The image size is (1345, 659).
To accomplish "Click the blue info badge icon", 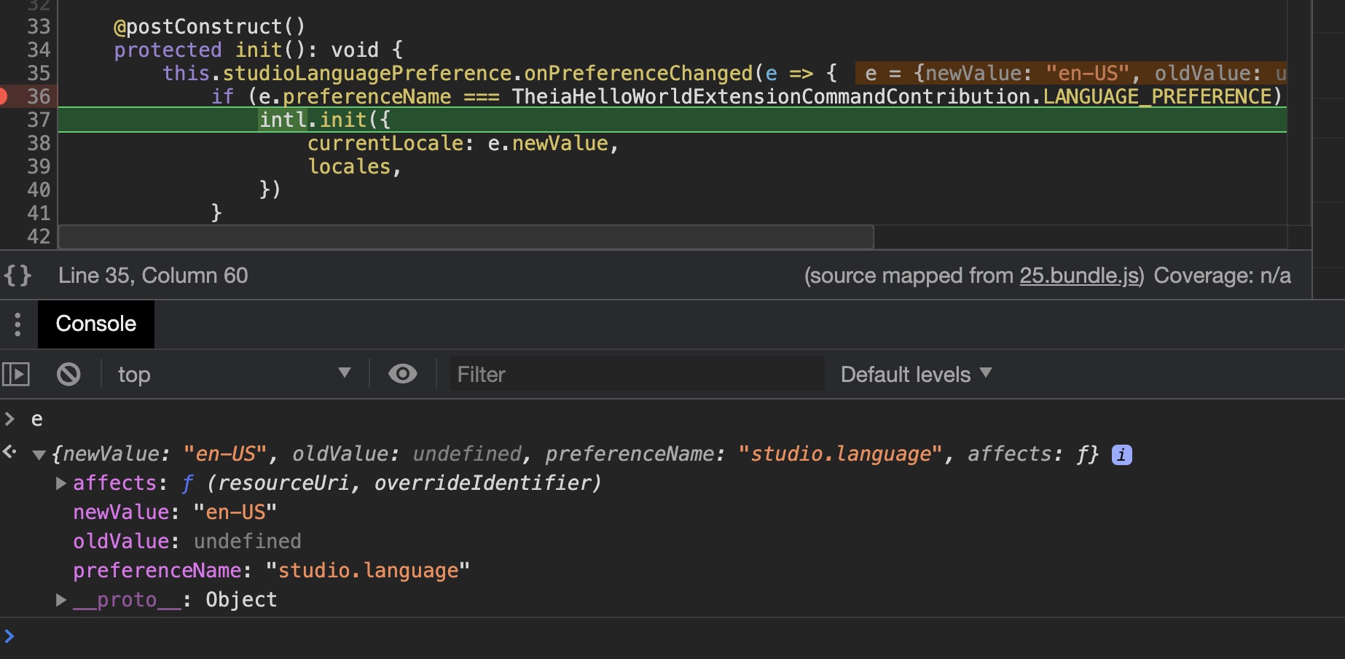I will pos(1121,455).
